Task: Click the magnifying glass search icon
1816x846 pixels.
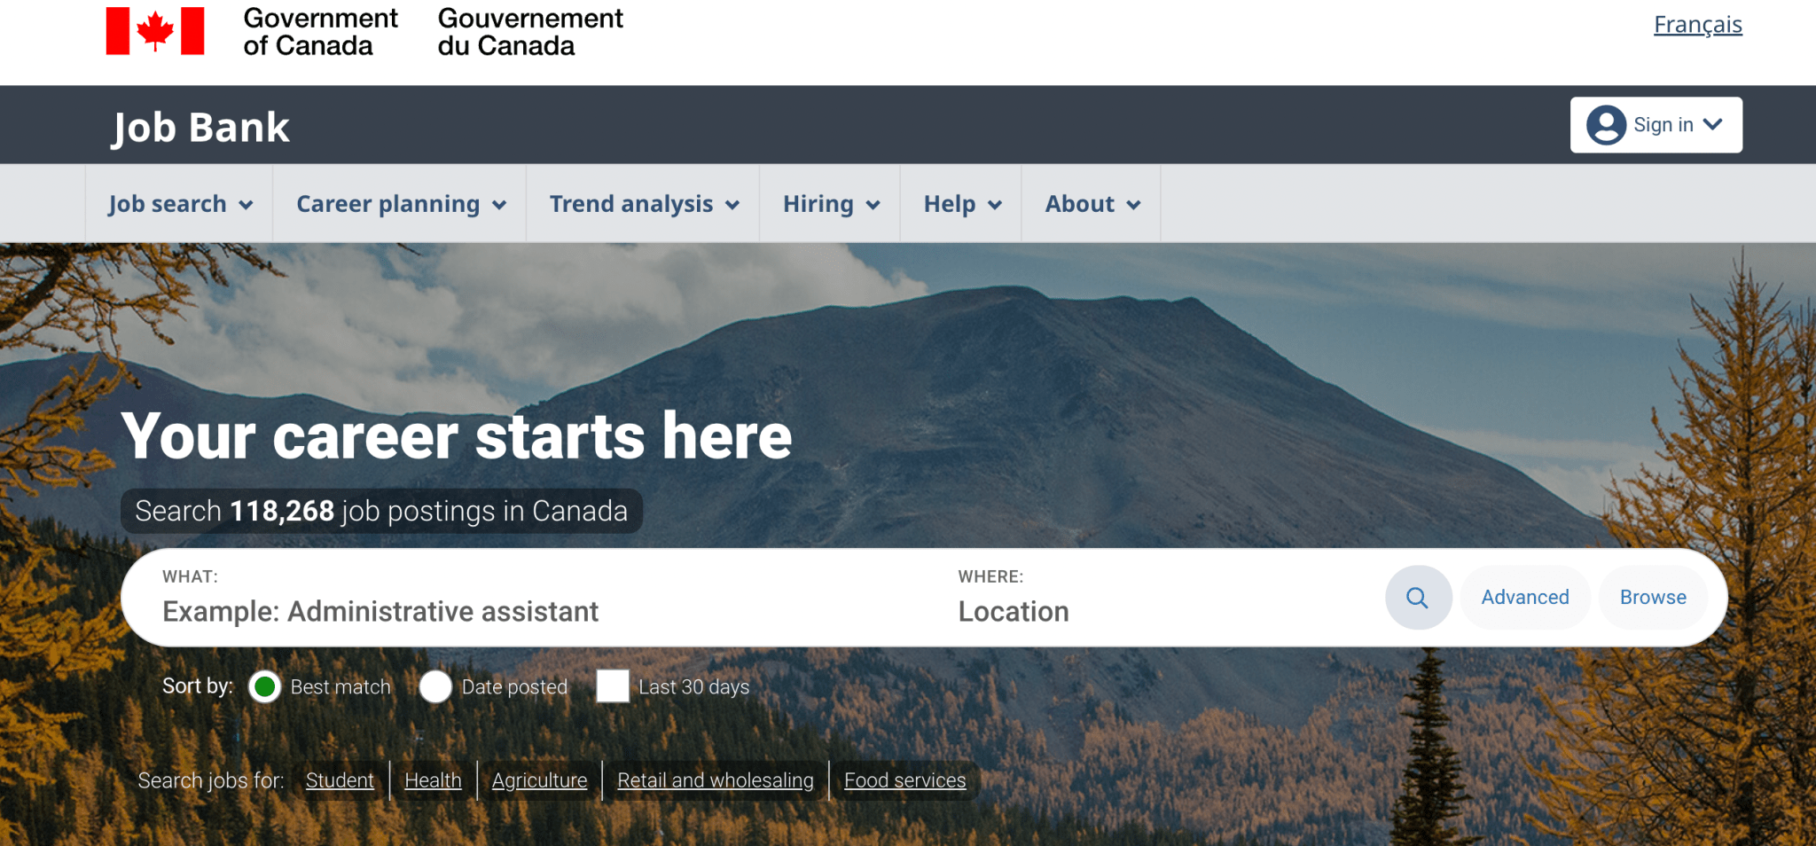Action: tap(1418, 597)
